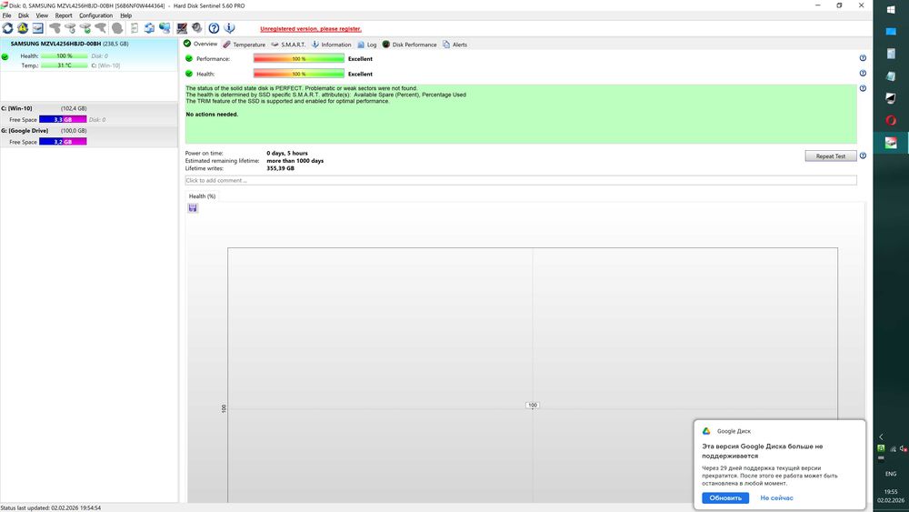Open the Help menu
The image size is (909, 512).
pos(125,15)
